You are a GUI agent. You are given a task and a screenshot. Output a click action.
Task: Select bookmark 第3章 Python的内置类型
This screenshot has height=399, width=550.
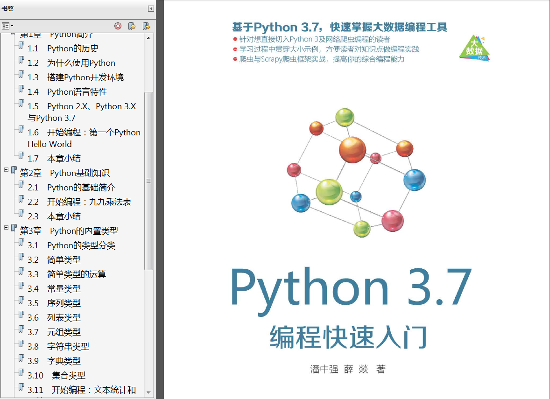click(69, 231)
